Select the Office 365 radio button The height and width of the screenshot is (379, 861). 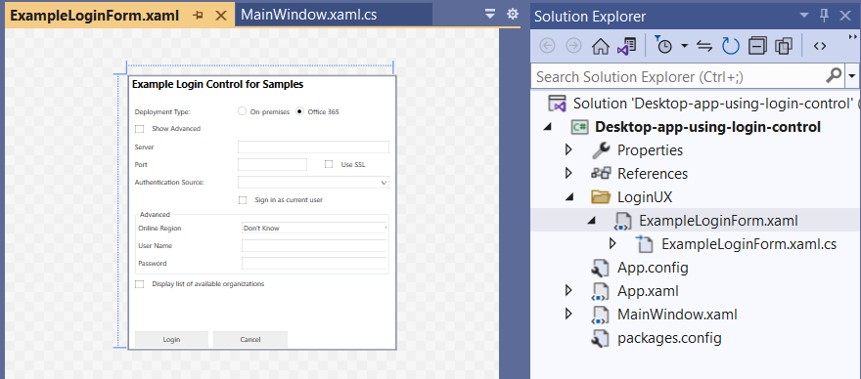[x=299, y=111]
